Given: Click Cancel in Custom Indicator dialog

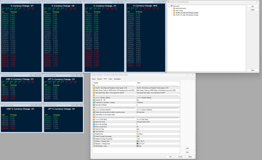Looking at the screenshot, I should (x=180, y=157).
